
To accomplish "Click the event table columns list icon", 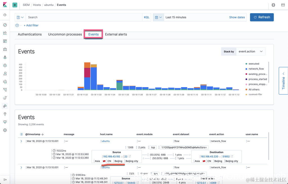I will click(21, 134).
